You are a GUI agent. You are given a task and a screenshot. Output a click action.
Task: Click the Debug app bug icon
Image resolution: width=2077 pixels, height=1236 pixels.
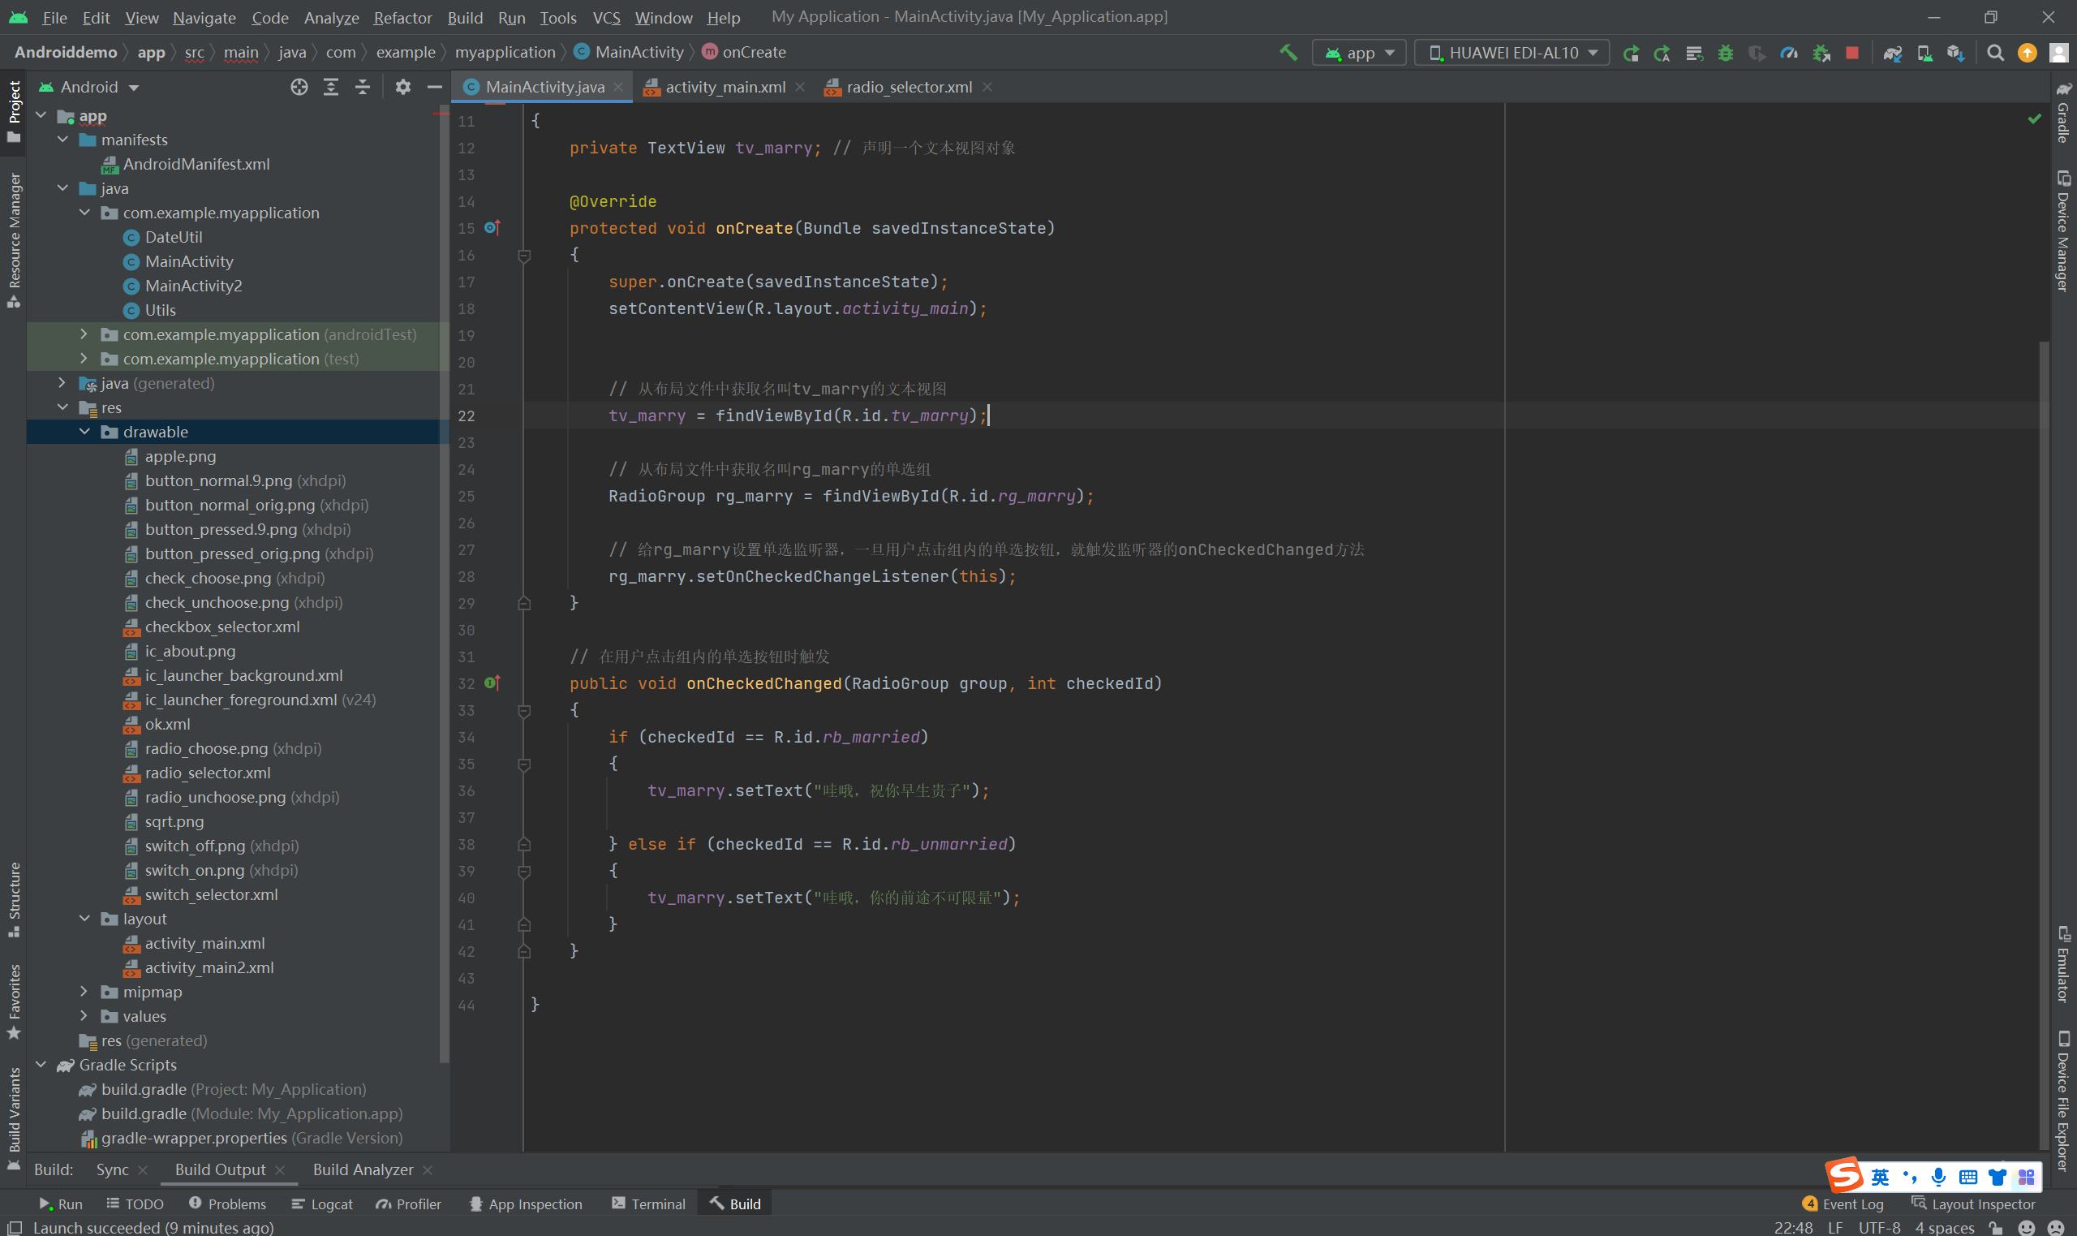[x=1725, y=53]
